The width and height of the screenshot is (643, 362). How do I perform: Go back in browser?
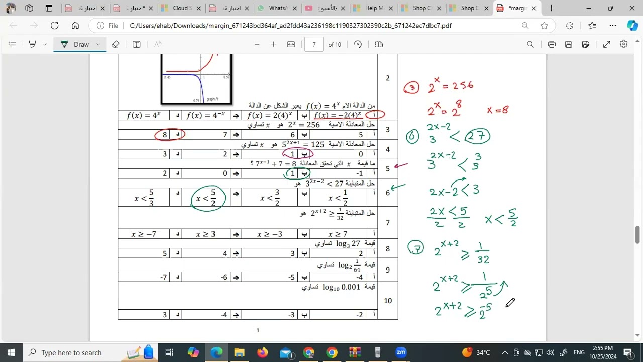tap(13, 26)
